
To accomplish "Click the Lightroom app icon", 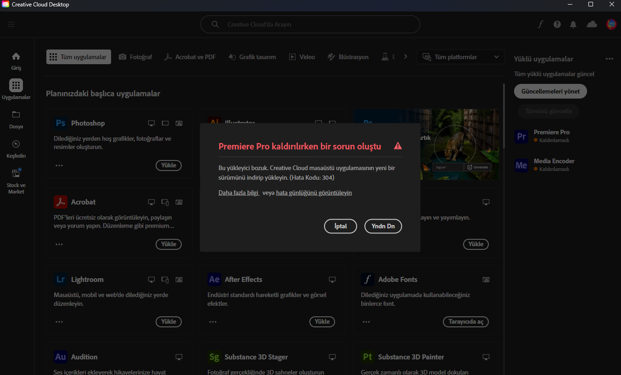I will (61, 279).
